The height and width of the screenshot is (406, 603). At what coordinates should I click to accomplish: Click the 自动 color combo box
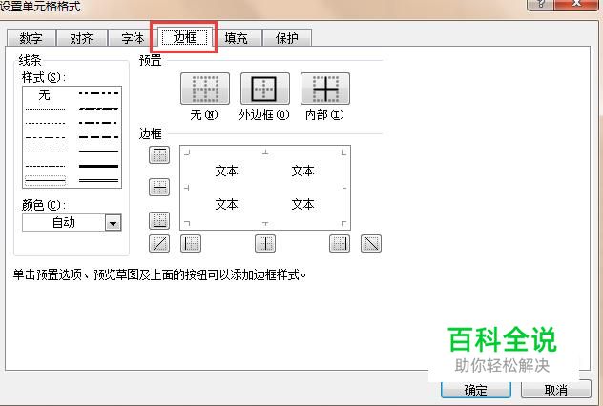pos(72,223)
